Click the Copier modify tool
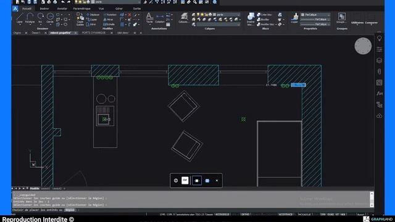 [x=92, y=20]
